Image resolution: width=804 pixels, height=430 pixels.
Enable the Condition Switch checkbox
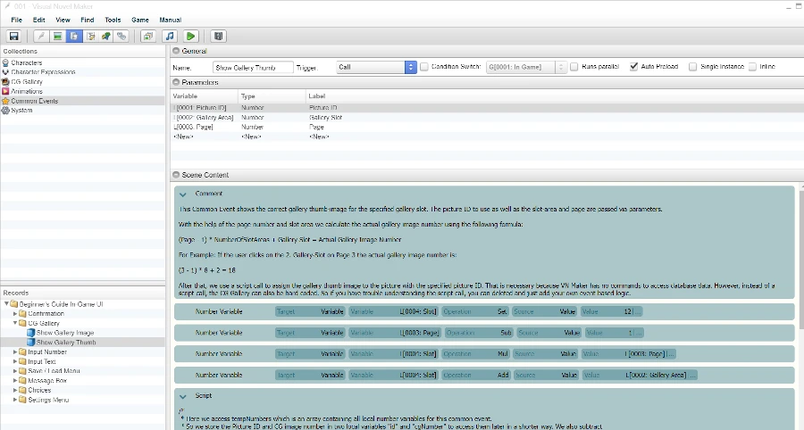424,67
